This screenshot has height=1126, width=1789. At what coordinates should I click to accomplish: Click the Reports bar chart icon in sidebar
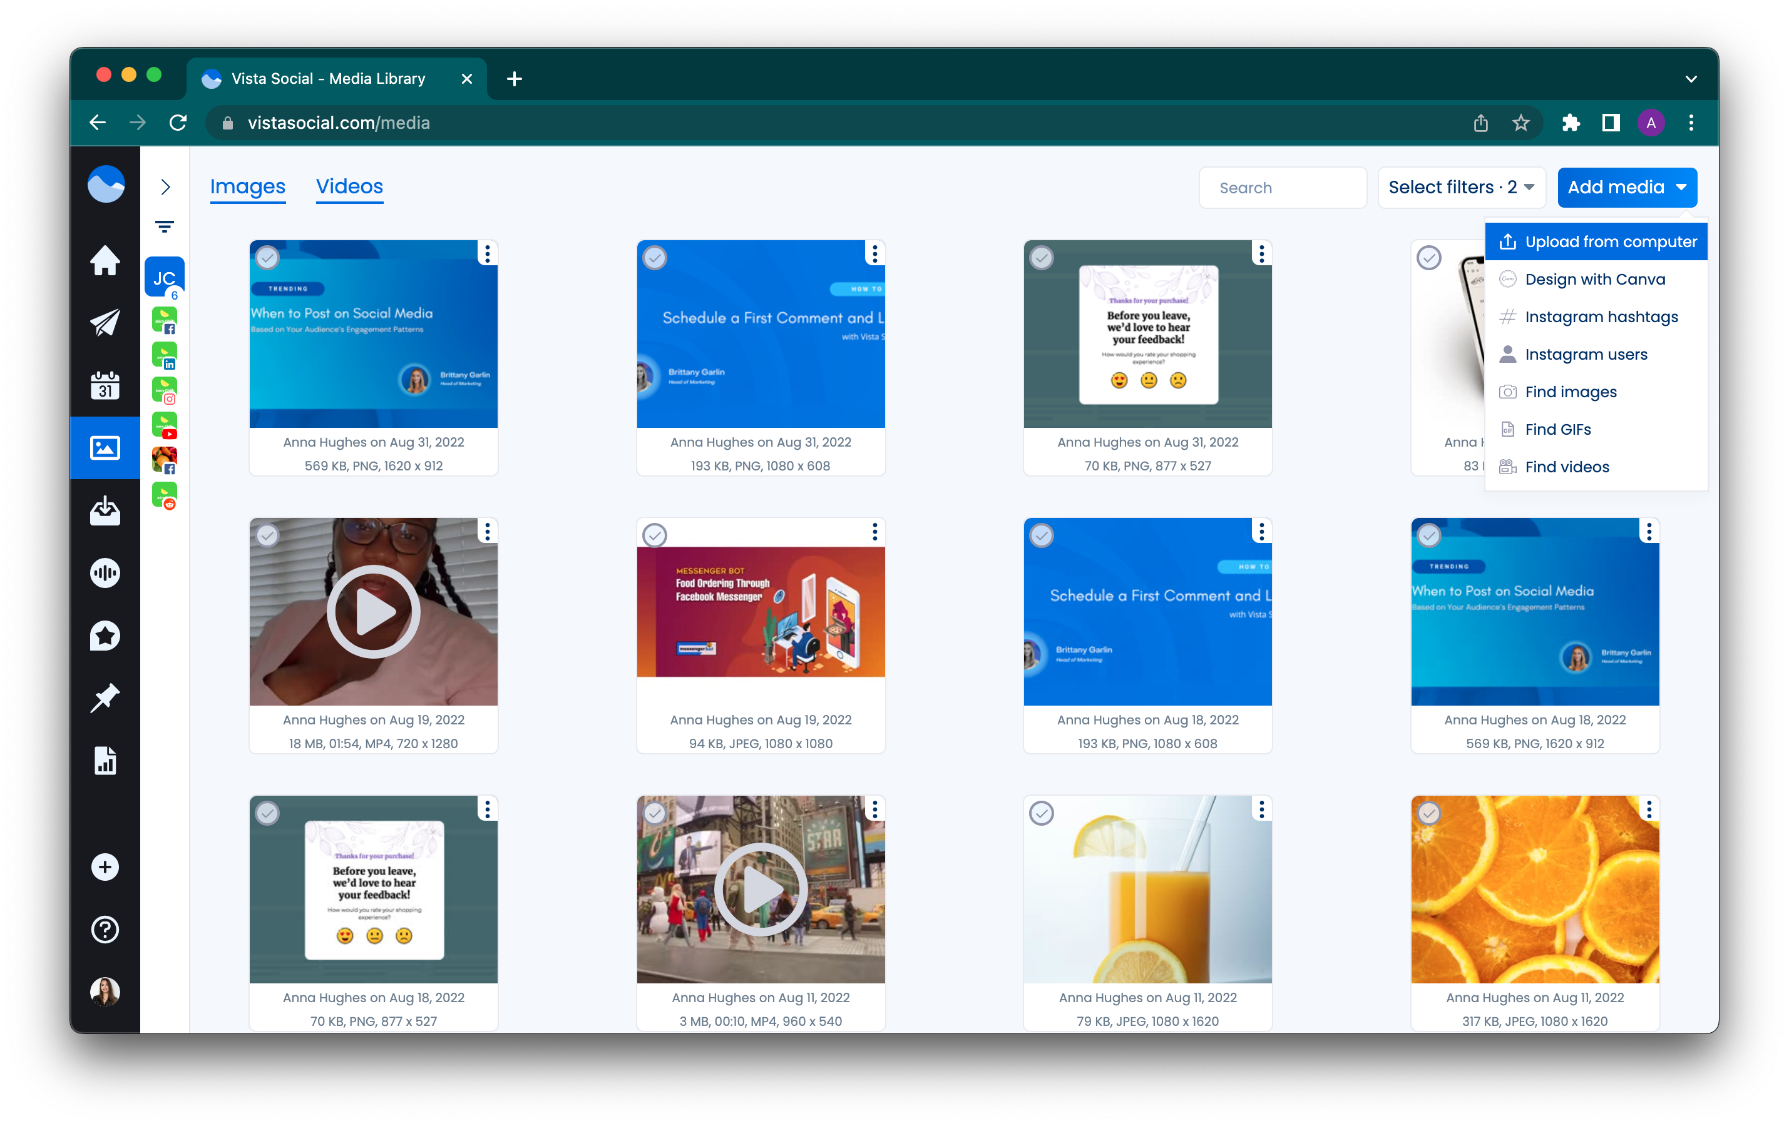106,763
